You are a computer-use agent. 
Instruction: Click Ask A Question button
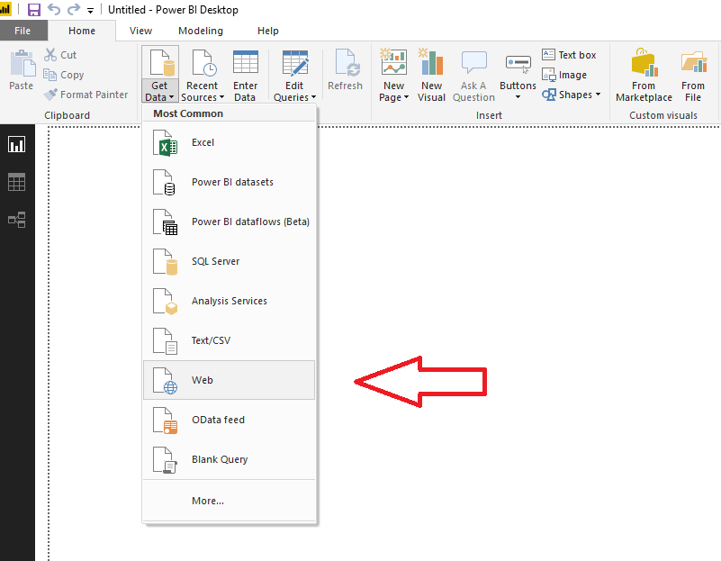tap(473, 77)
